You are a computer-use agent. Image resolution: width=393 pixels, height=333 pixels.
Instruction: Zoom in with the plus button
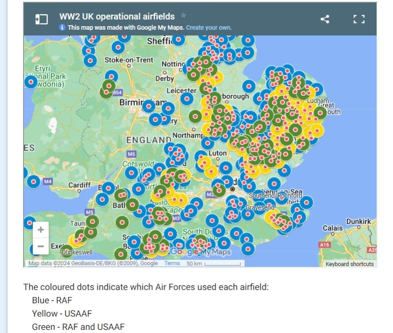41,230
